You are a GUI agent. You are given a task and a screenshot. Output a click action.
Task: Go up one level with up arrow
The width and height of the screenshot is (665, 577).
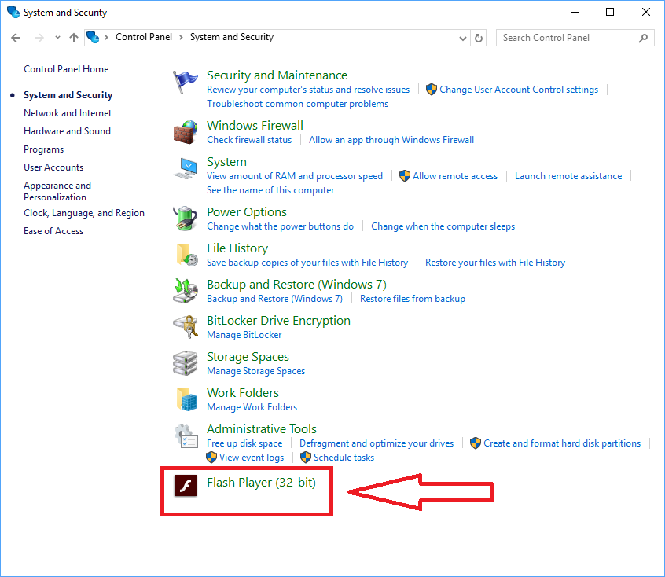(x=74, y=38)
